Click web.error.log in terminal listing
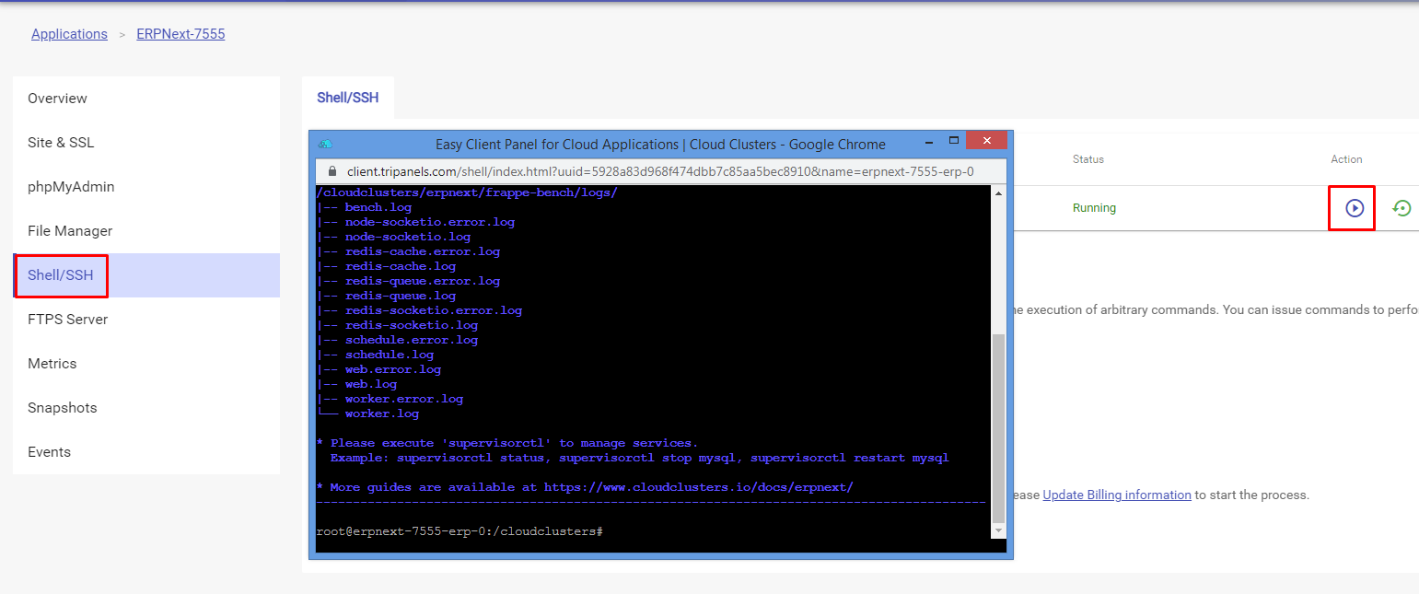Viewport: 1419px width, 594px height. 393,369
